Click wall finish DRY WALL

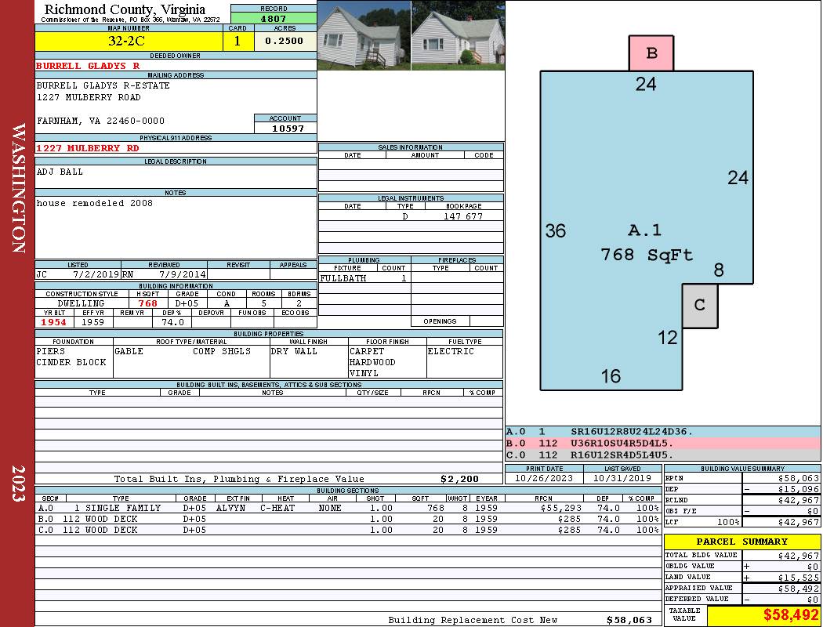(x=294, y=352)
